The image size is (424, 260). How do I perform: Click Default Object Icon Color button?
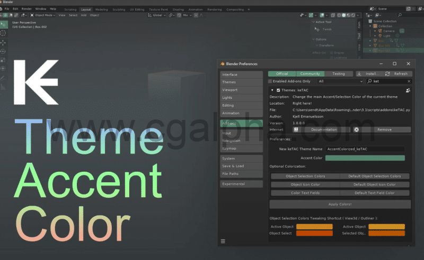(x=375, y=184)
